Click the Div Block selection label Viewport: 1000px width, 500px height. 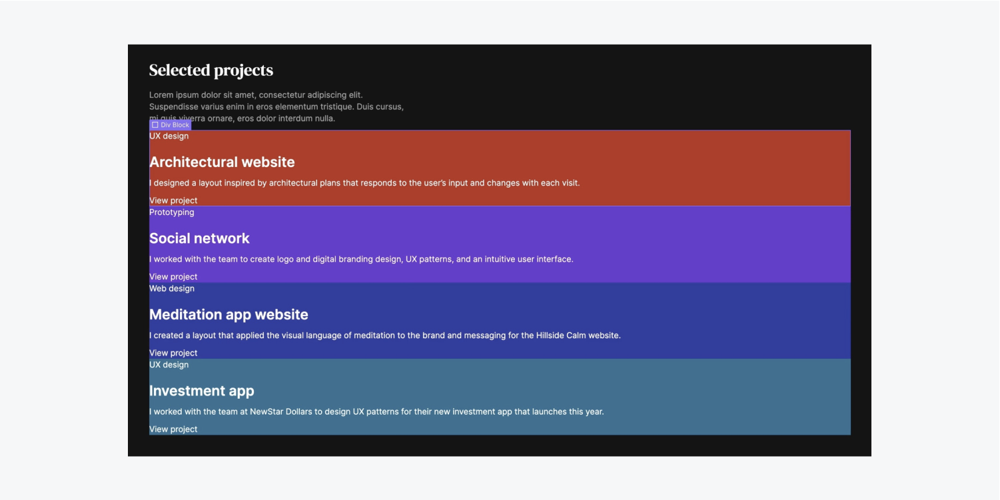click(171, 125)
